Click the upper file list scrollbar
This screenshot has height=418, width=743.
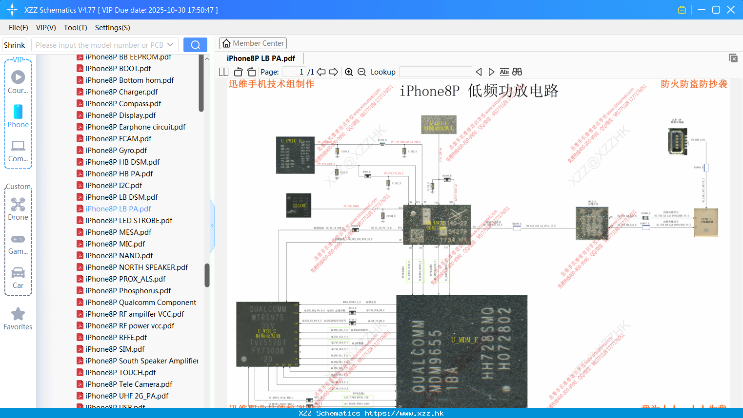(x=201, y=83)
